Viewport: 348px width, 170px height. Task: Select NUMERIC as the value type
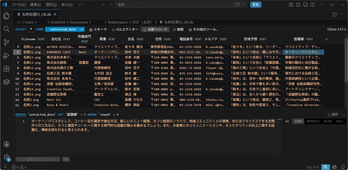click(x=313, y=121)
